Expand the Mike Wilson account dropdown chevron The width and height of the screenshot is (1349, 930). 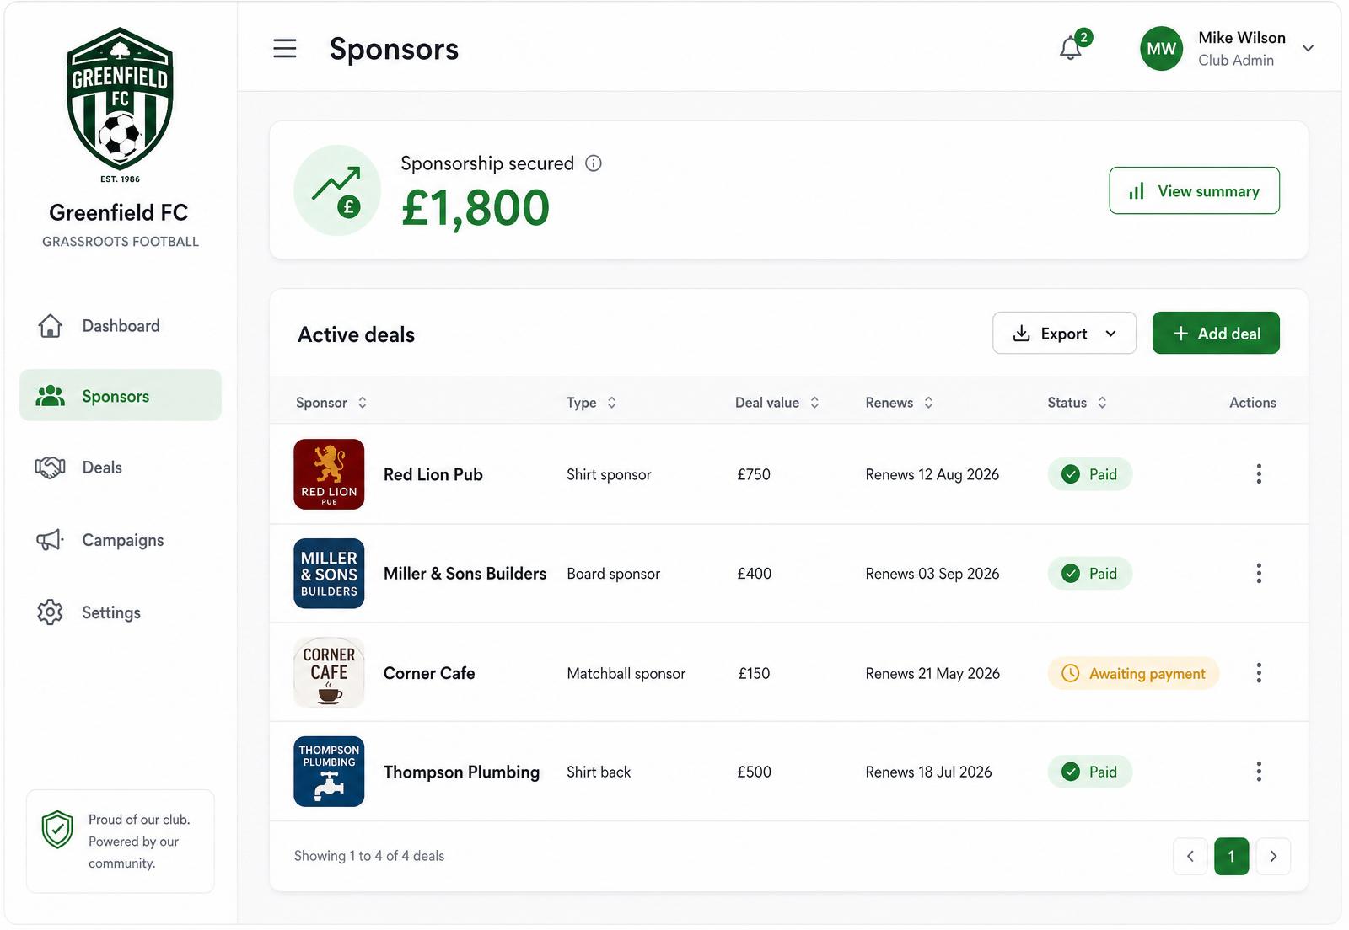point(1308,49)
